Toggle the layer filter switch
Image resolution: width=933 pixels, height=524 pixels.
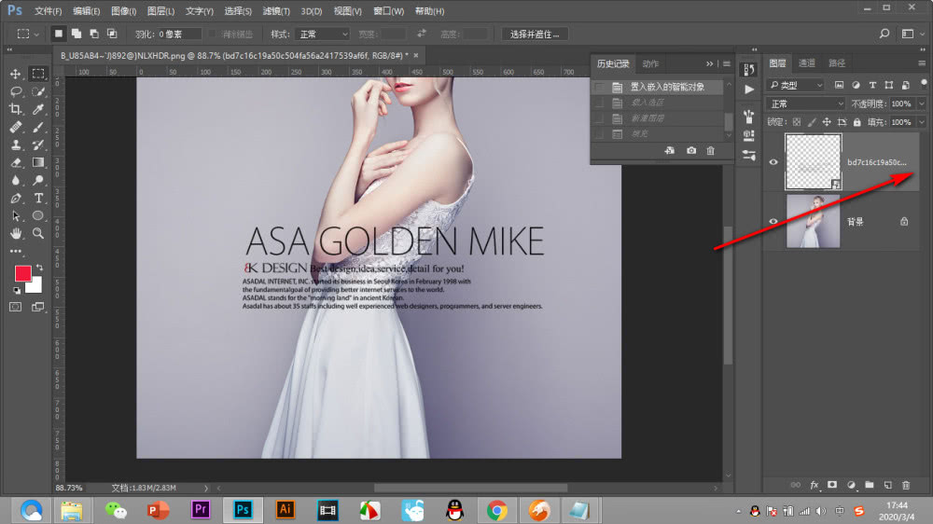923,84
